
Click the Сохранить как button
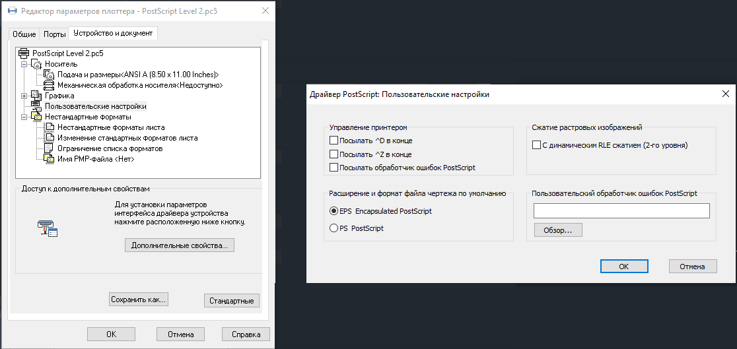pos(139,300)
